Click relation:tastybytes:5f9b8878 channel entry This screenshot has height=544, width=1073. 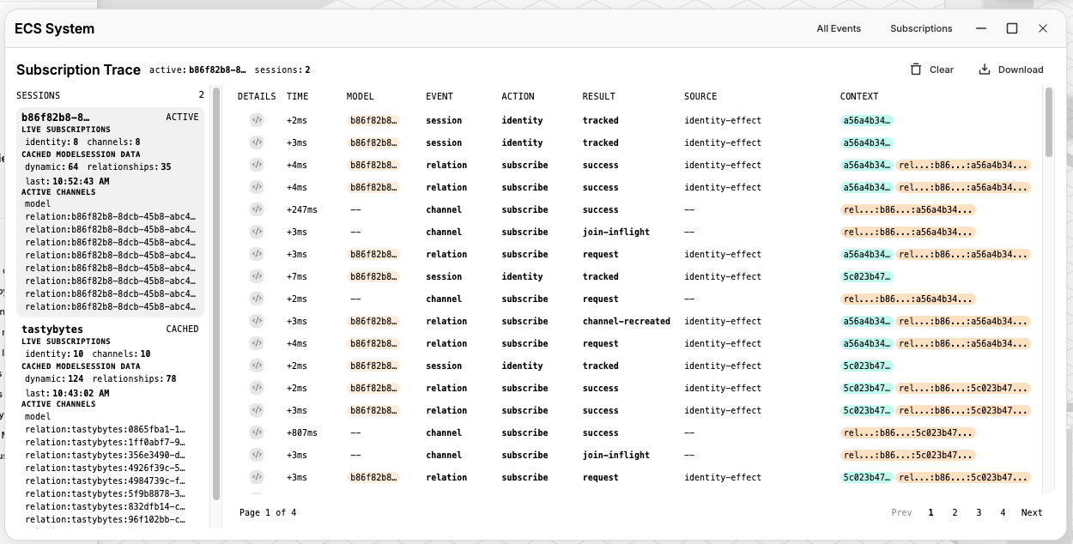(106, 493)
